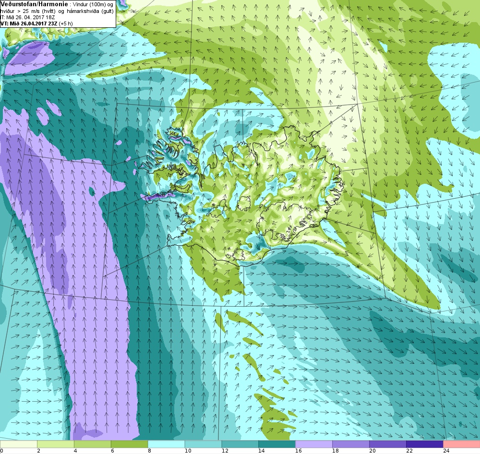Click the legend scale label "14"

[262, 451]
